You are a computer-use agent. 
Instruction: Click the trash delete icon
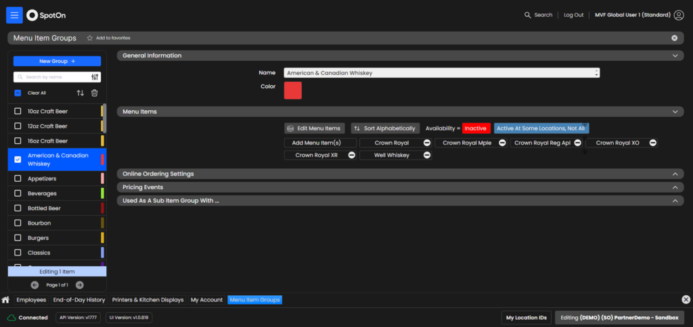95,93
